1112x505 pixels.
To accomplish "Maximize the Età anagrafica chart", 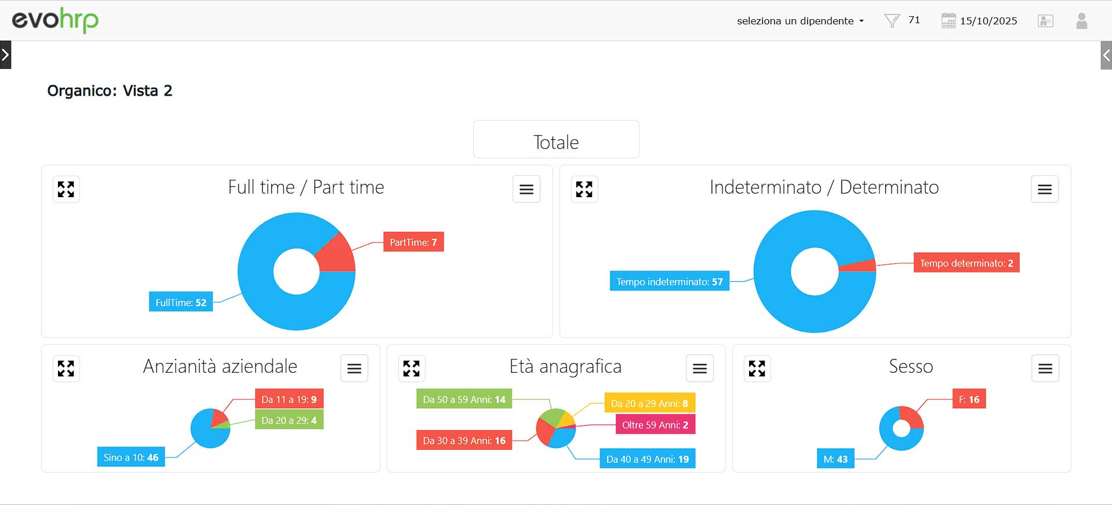I will (x=411, y=368).
